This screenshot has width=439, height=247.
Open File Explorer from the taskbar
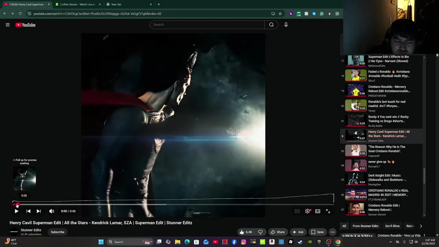(178, 242)
